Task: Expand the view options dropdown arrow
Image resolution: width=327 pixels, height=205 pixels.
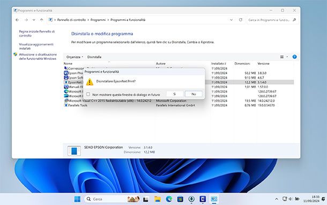Action: click(x=287, y=57)
